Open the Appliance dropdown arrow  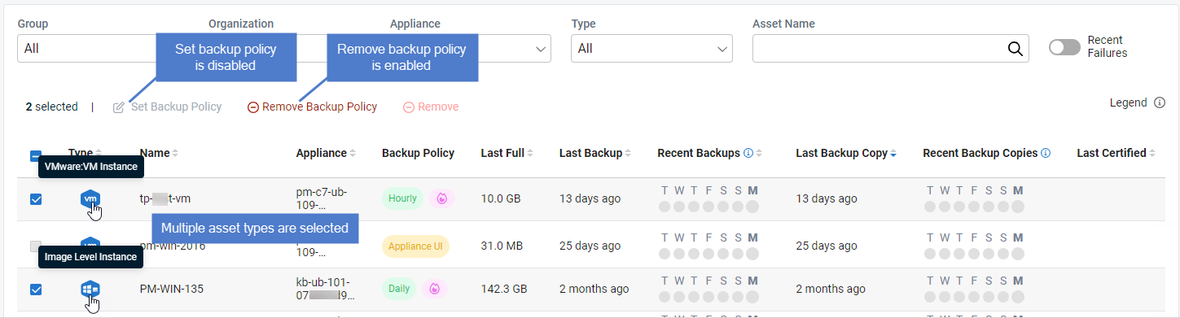(x=541, y=49)
